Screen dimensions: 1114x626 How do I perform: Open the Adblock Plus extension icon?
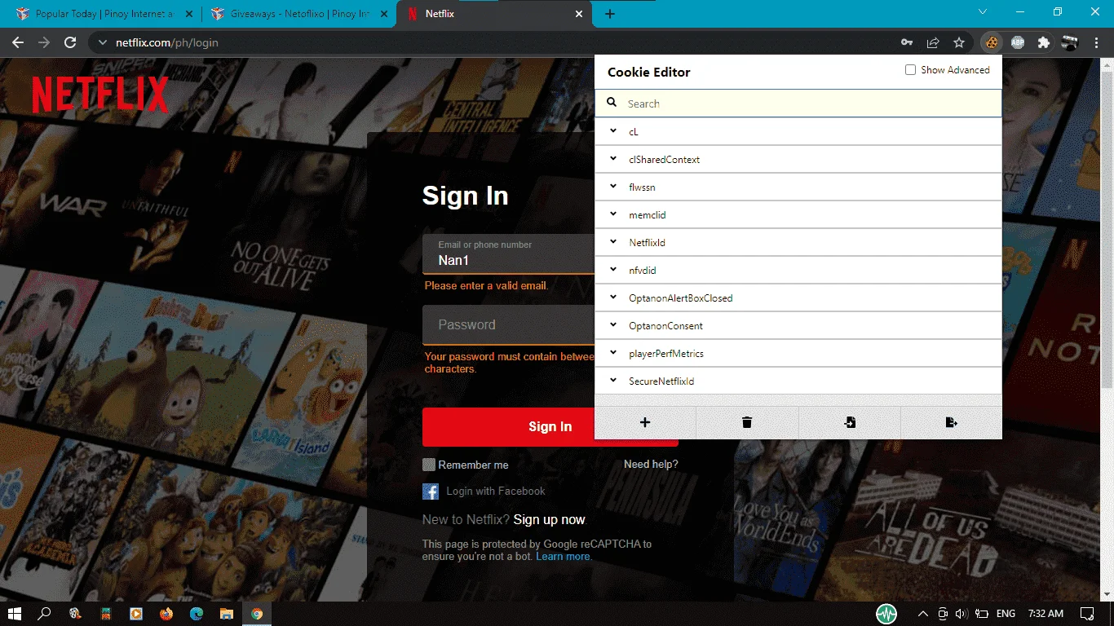[1017, 42]
